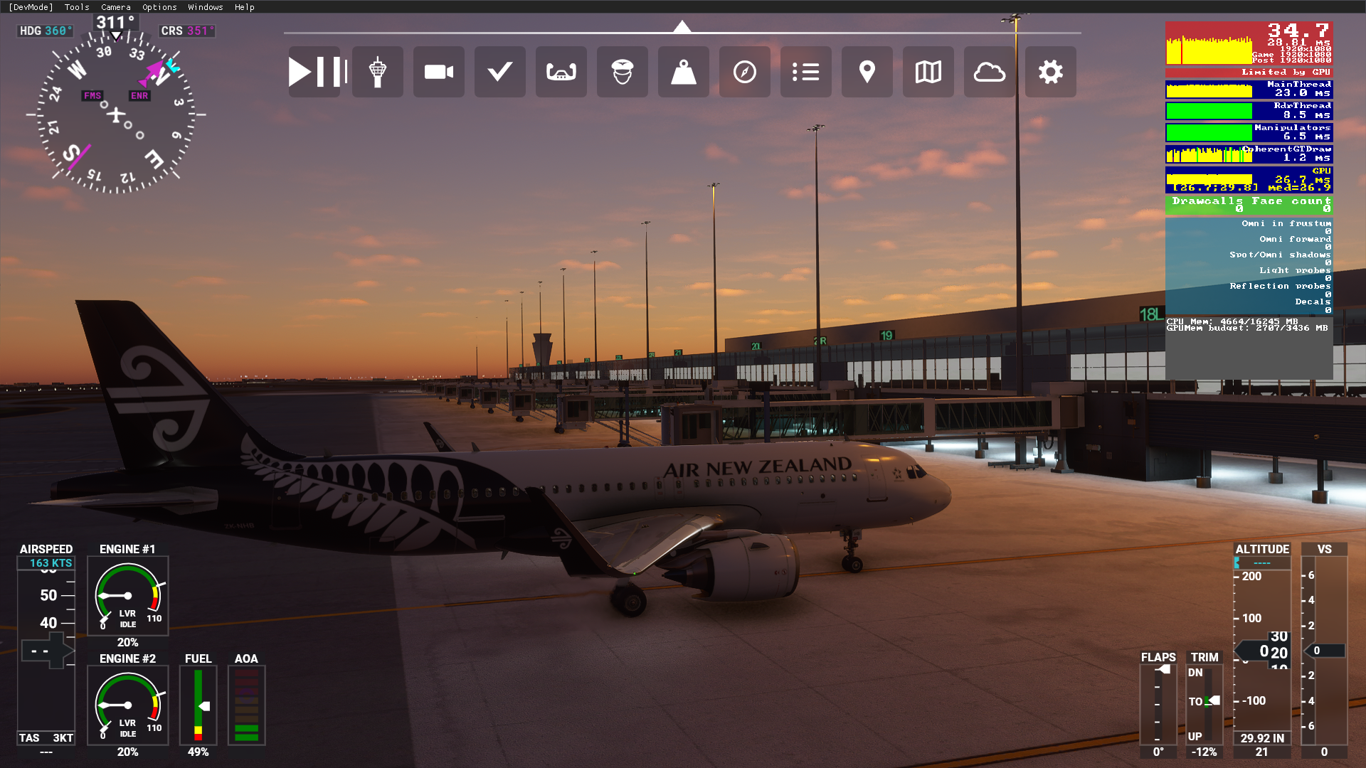
Task: Click the airspeed tape scale
Action: [46, 651]
